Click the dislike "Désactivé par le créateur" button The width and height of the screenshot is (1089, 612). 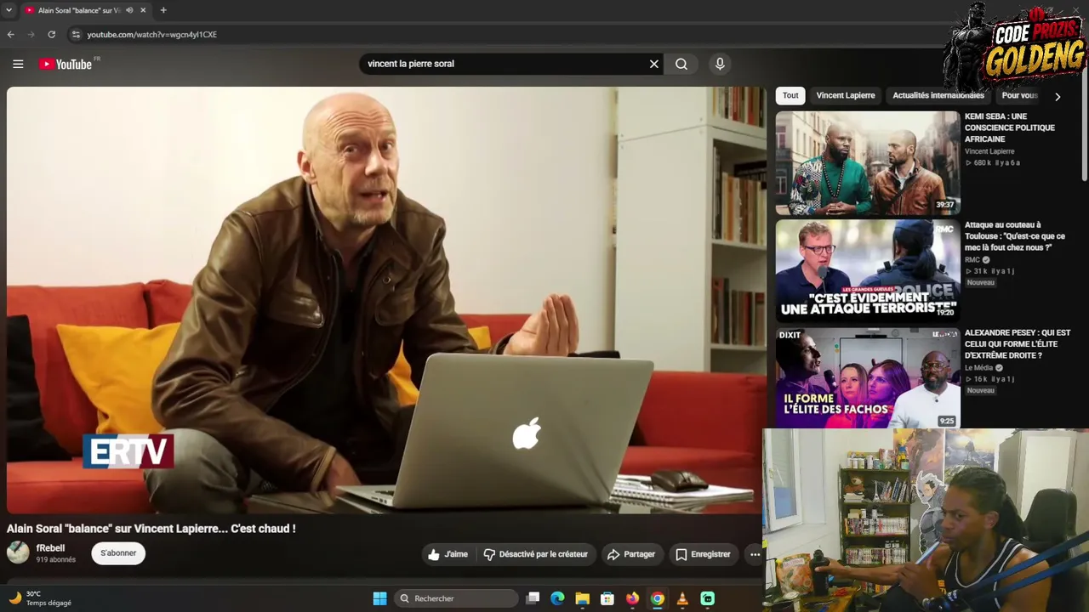point(536,554)
